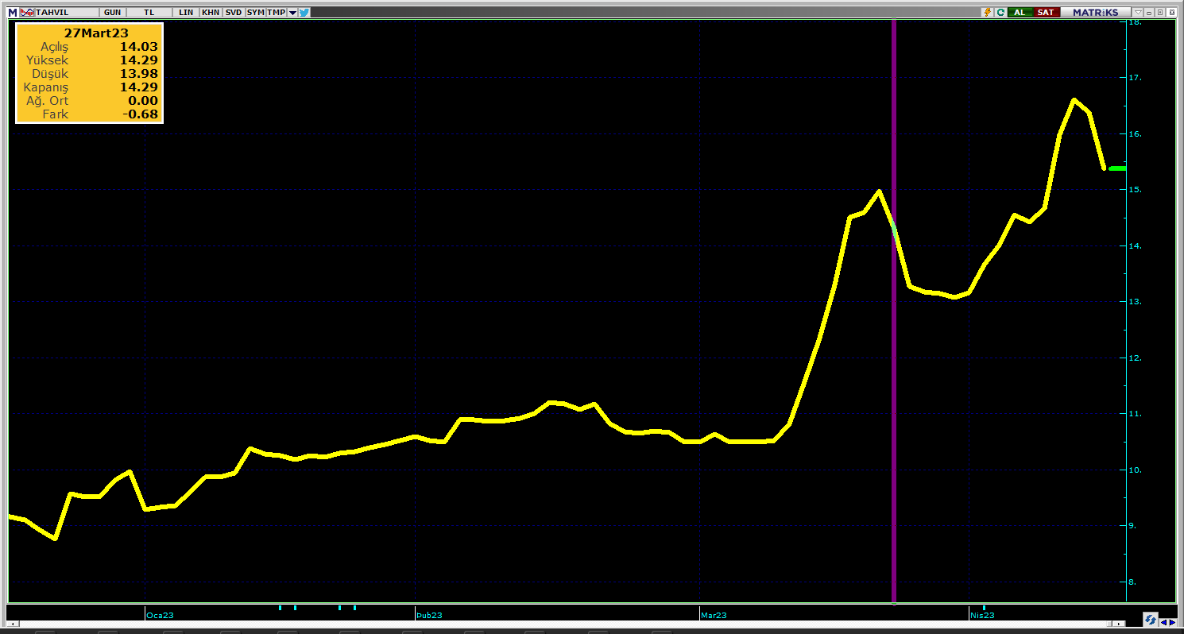Click the lightning bolt quick order icon

(988, 13)
